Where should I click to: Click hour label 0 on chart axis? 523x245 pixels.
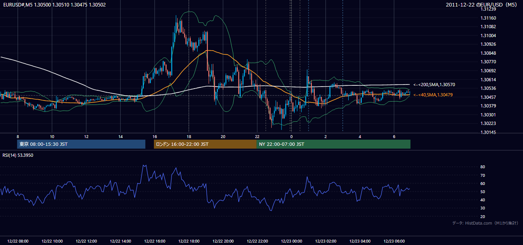pos(291,136)
